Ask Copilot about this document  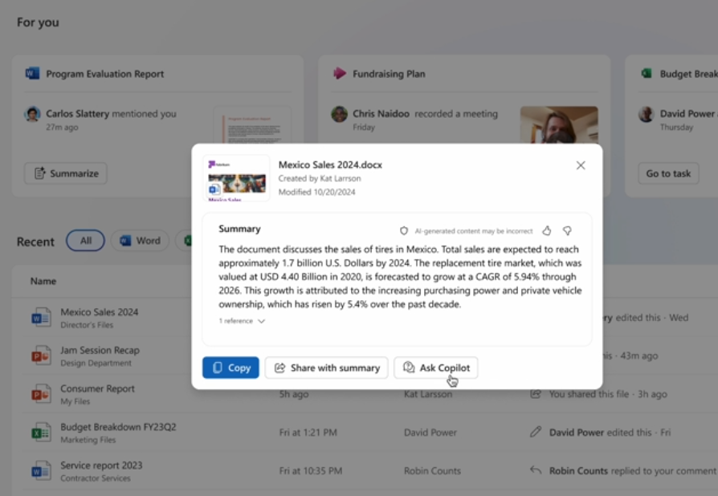coord(436,368)
